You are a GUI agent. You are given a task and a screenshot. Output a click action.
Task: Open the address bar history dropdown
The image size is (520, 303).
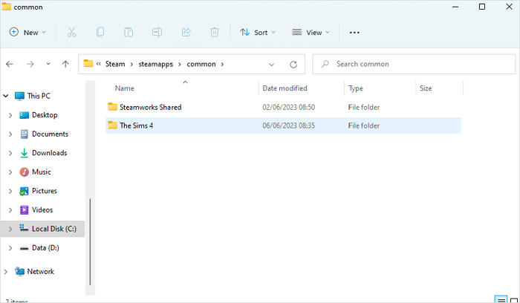[x=271, y=64]
